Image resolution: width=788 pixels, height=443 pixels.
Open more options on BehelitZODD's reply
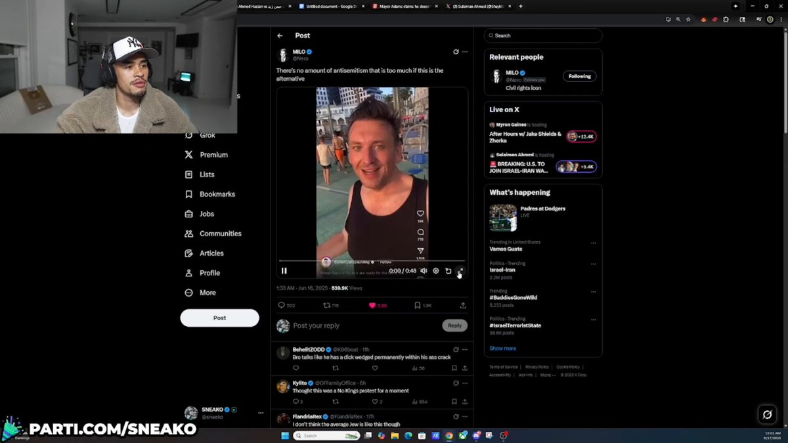(465, 350)
